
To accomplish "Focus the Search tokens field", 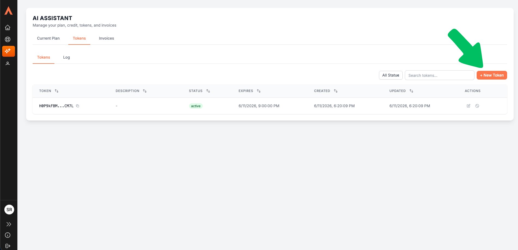I will (439, 75).
